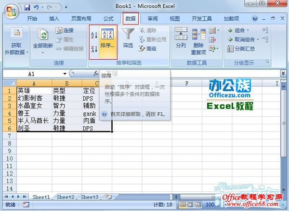The height and width of the screenshot is (211, 289).
Task: Open the 开发工具 tab
Action: tap(202, 19)
